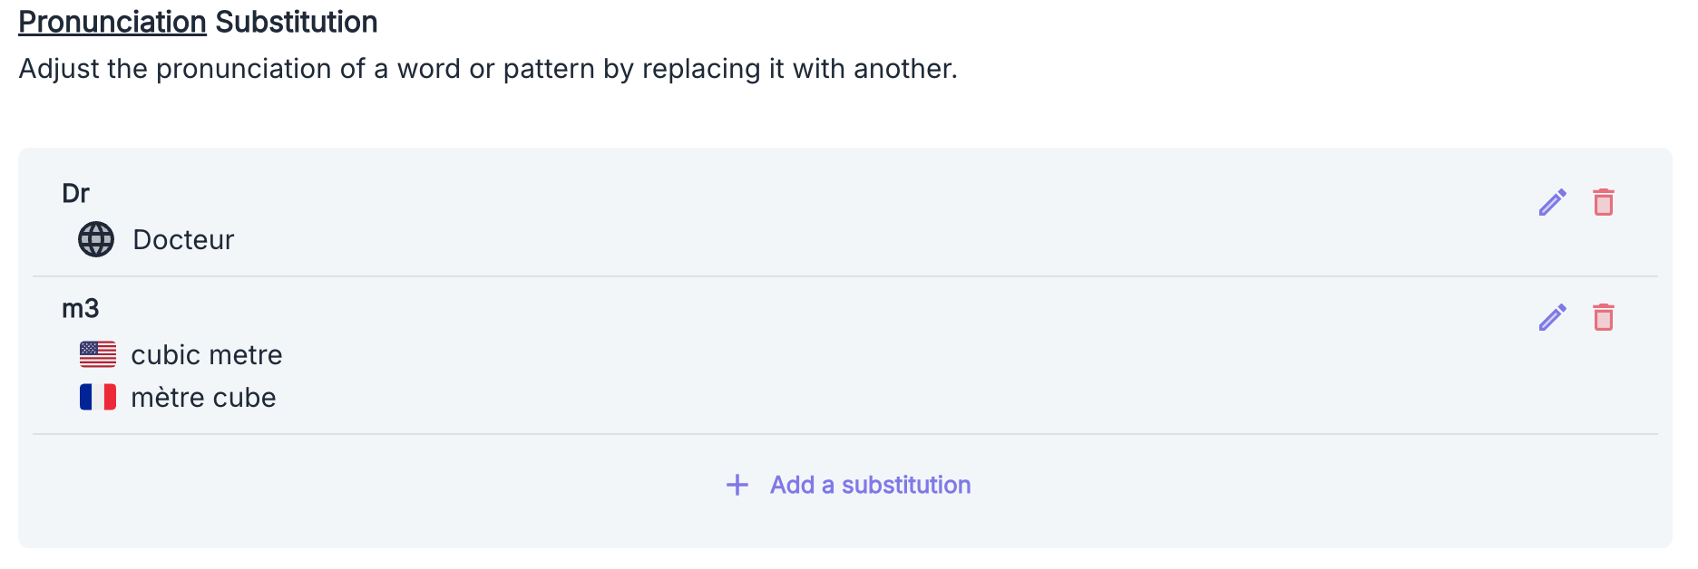Delete the 'm3' substitution via trash icon
This screenshot has height=569, width=1698.
click(1604, 317)
